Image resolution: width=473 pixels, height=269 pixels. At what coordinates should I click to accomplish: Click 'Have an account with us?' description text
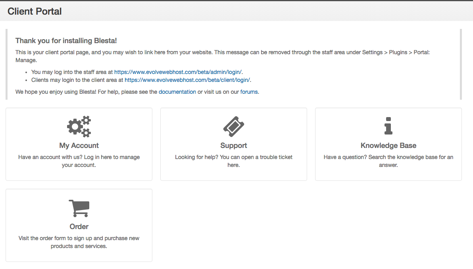pyautogui.click(x=79, y=161)
